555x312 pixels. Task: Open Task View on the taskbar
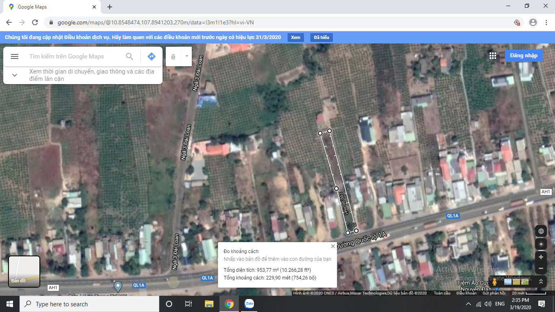pos(189,304)
